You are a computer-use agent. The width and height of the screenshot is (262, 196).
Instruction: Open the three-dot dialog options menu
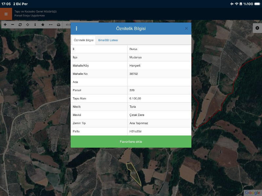coord(77,28)
